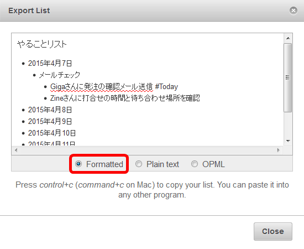
Task: Click the vertical scrollbar up arrow
Action: tap(288, 38)
